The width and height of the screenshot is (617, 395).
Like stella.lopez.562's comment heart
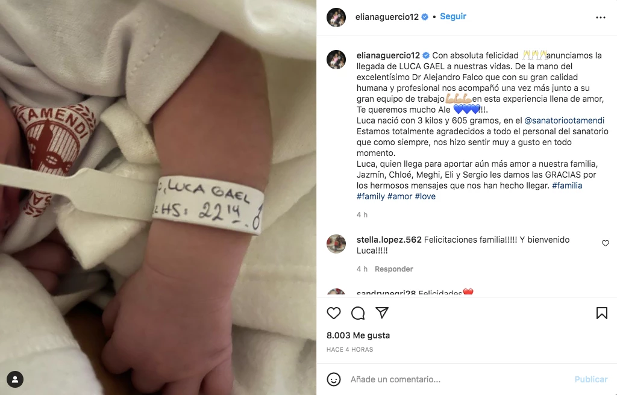click(606, 243)
